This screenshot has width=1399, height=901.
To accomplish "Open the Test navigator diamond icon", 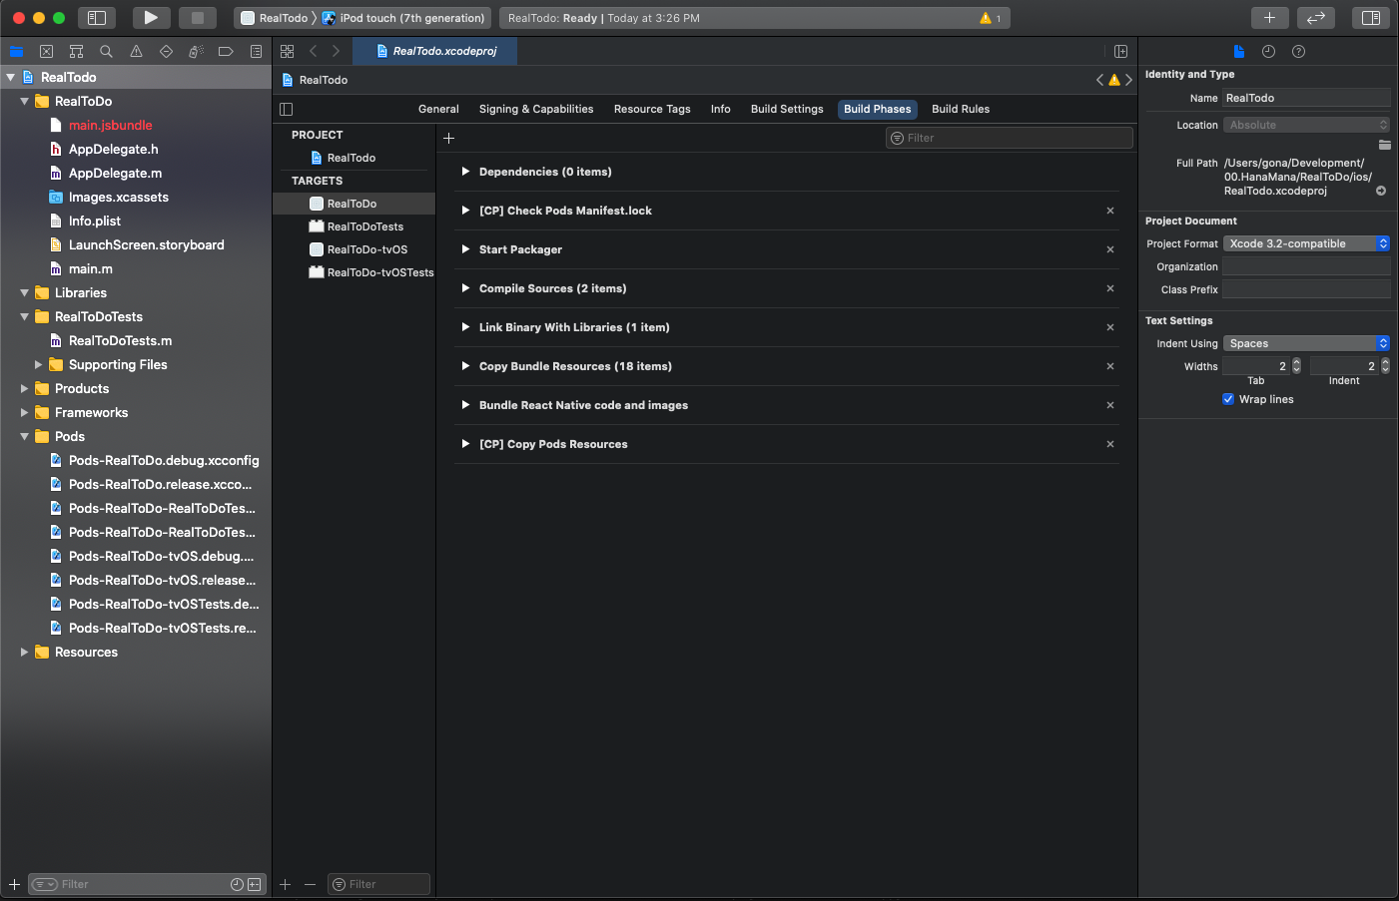I will click(x=166, y=51).
